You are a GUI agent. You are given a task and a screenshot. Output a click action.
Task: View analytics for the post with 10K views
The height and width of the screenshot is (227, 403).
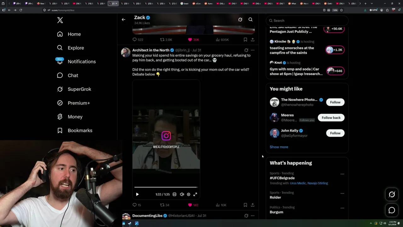click(x=221, y=205)
